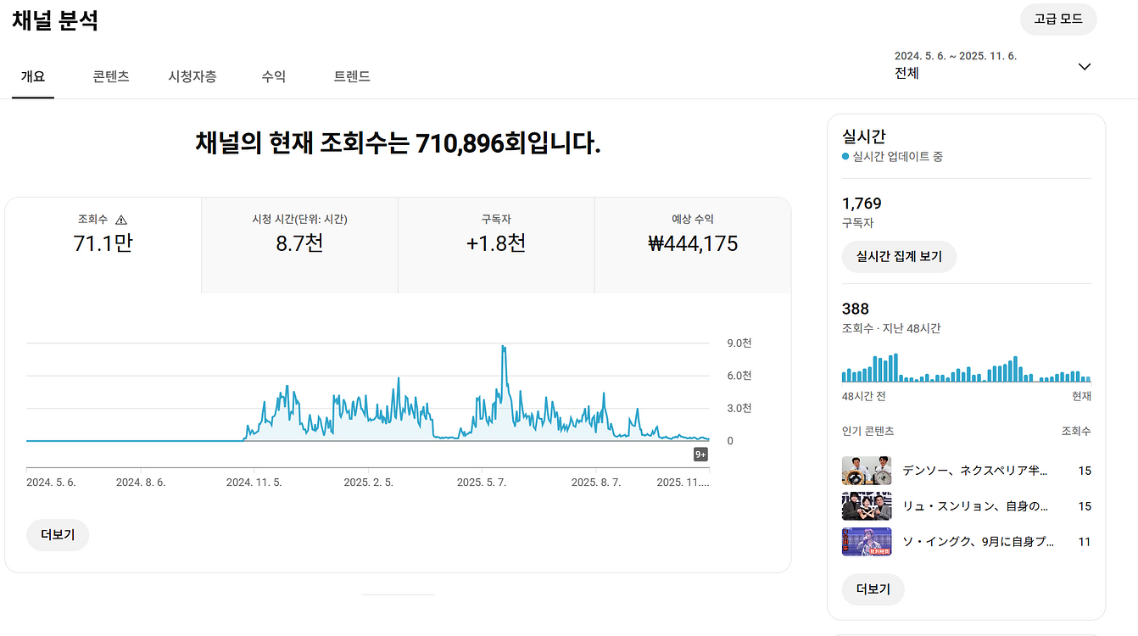Click 더보기 below the views chart
The image size is (1138, 636).
click(x=57, y=535)
